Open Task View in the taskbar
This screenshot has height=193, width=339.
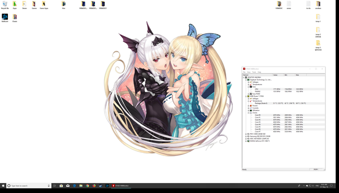click(55, 186)
